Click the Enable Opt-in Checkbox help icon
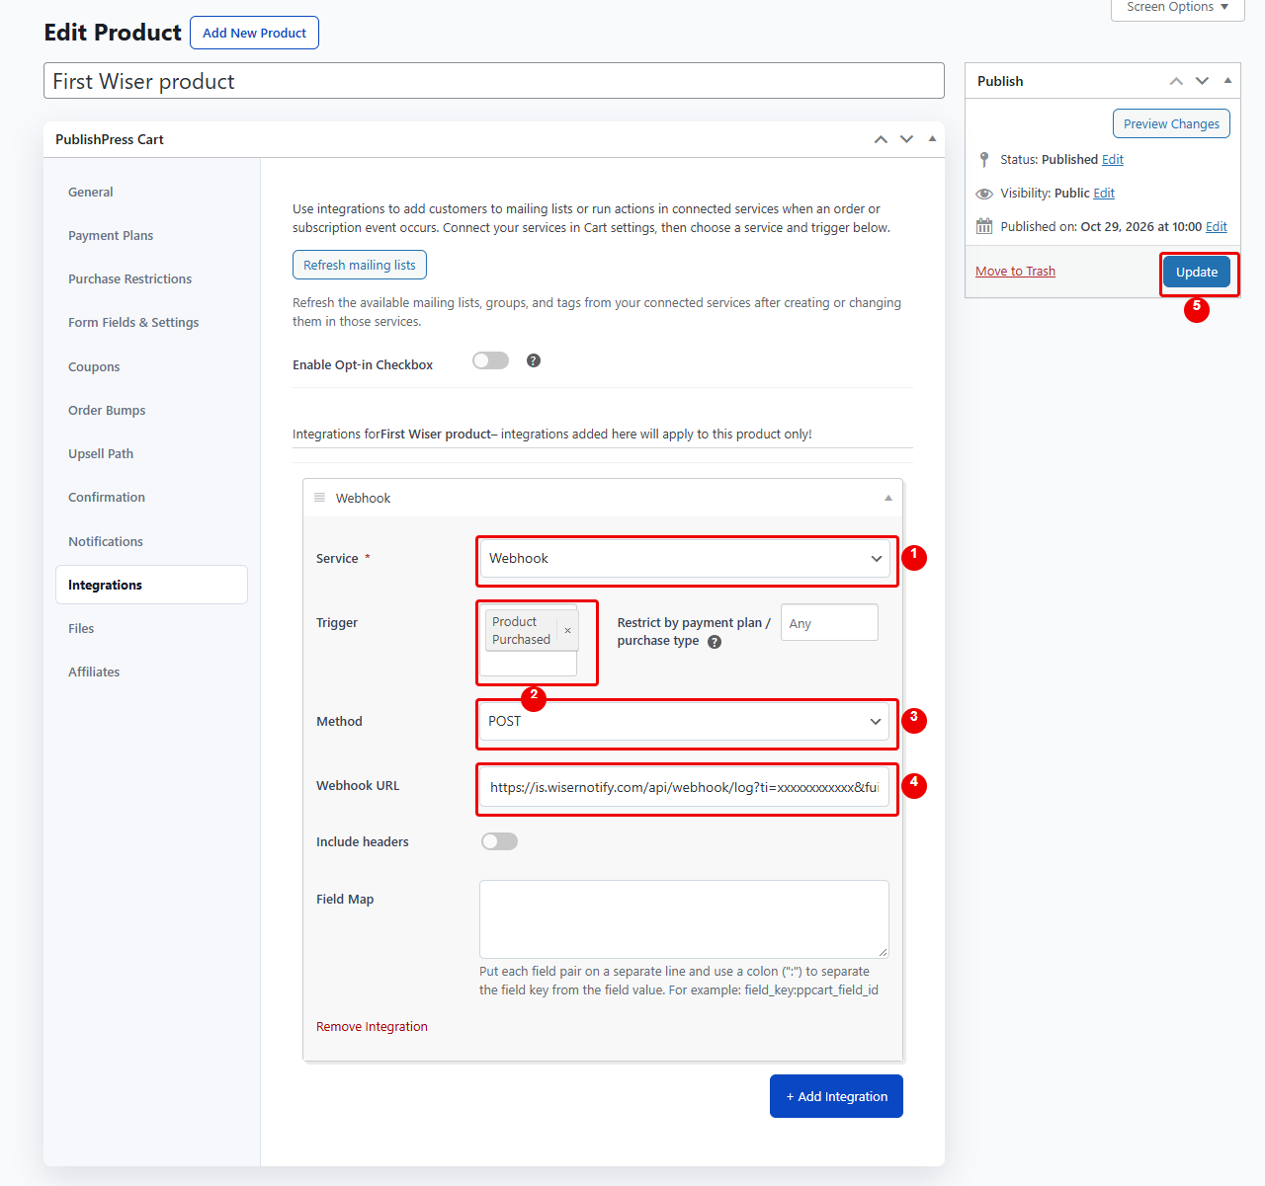 click(534, 360)
